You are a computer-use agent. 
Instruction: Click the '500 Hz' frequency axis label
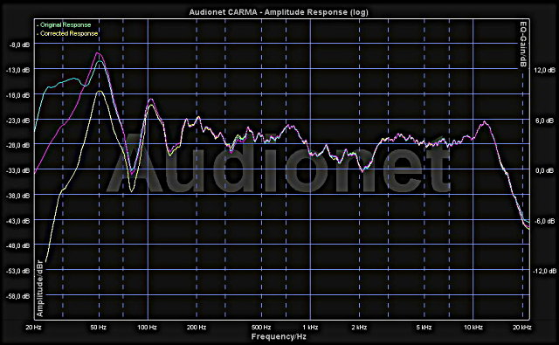(x=261, y=328)
